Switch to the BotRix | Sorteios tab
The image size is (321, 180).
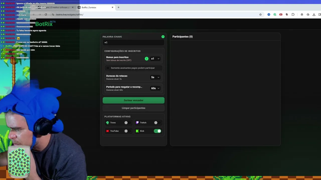(x=95, y=7)
